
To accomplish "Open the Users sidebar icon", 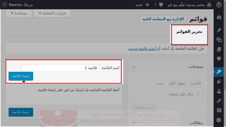I will [219, 91].
